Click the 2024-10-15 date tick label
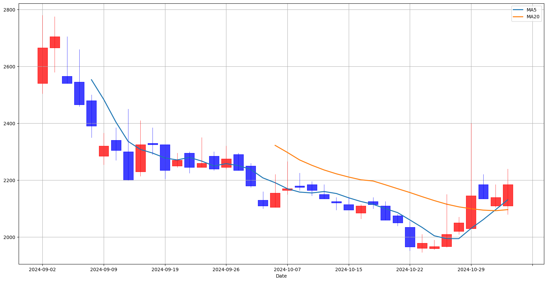 [349, 269]
